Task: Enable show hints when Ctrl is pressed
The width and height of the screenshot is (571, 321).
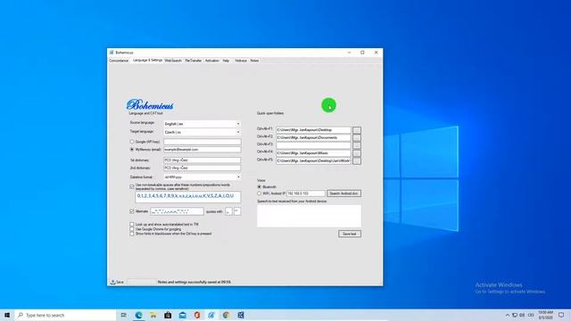Action: pos(132,234)
